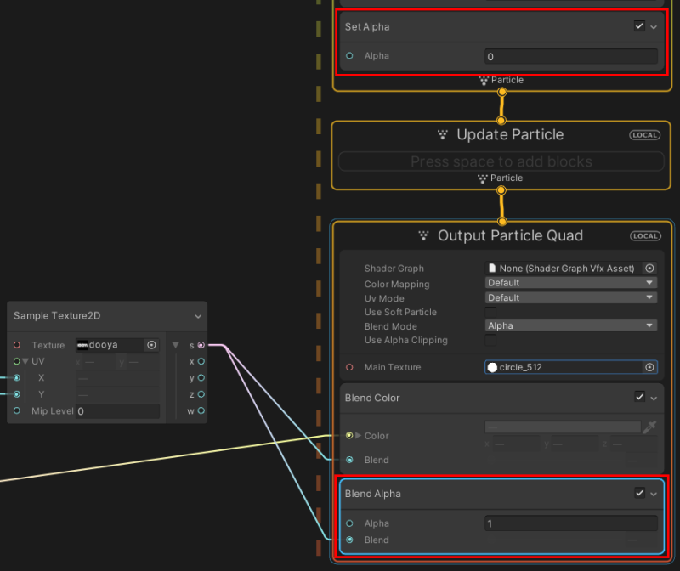Click the z output port
Screen dimensions: 680x571
tap(201, 394)
